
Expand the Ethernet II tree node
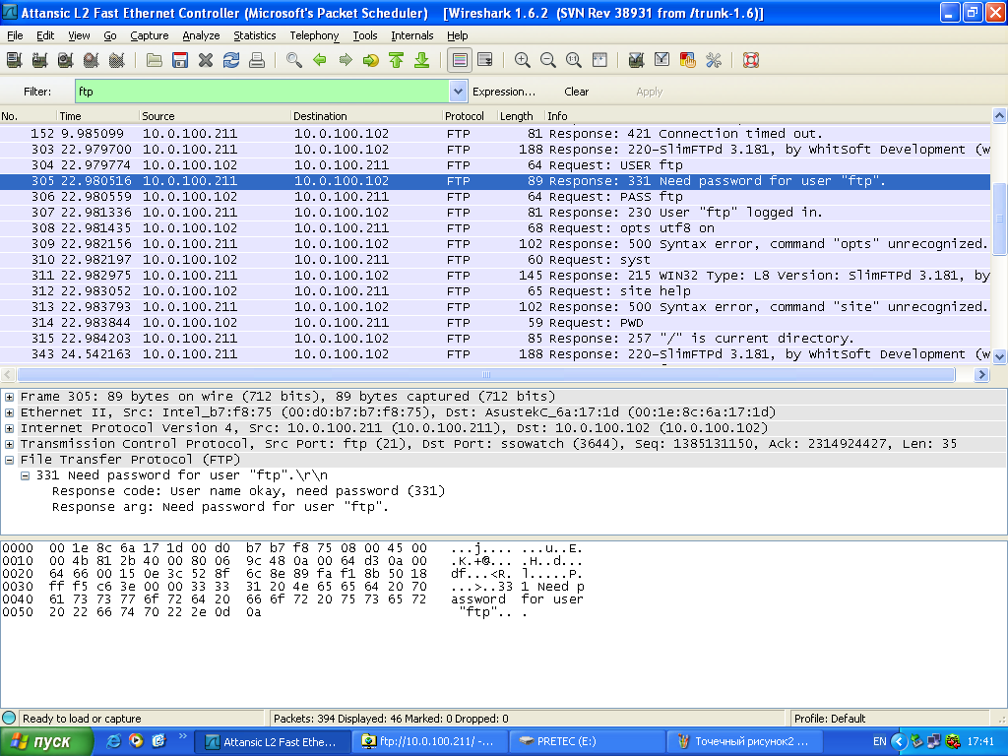coord(10,412)
